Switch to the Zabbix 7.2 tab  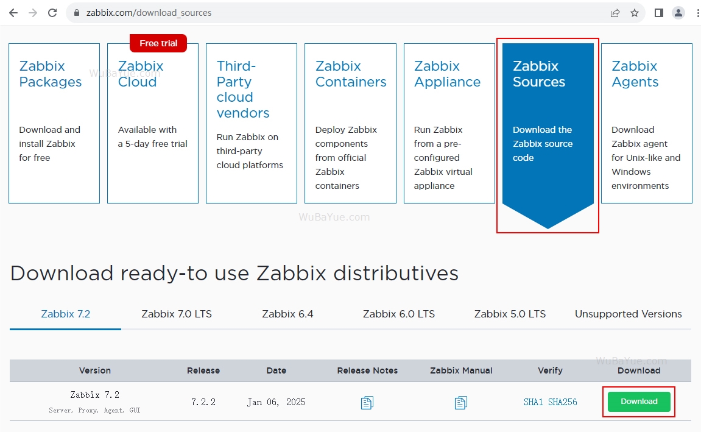click(x=65, y=314)
